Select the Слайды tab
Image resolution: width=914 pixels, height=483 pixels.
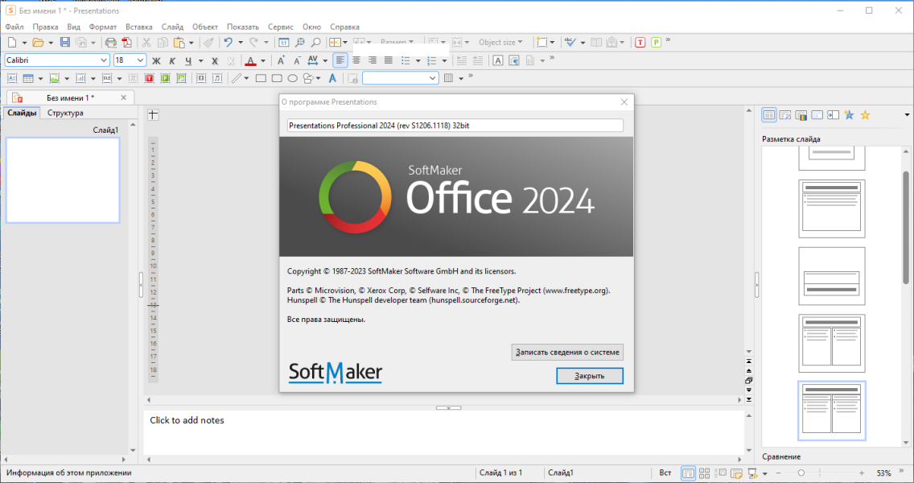(x=22, y=114)
